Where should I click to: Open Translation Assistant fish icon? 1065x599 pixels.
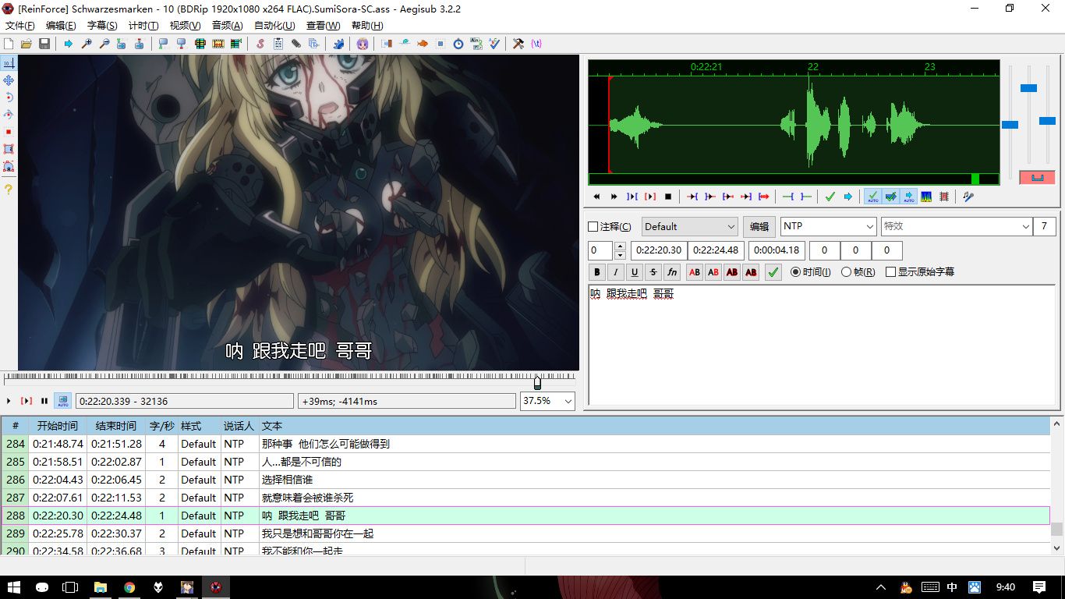click(423, 44)
